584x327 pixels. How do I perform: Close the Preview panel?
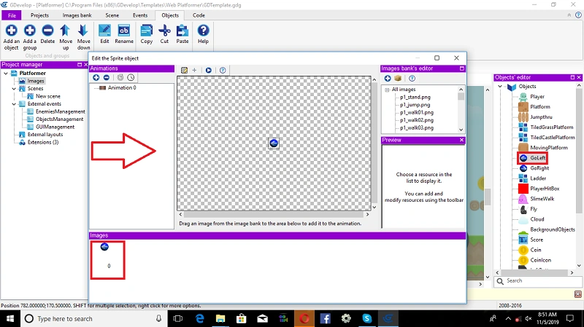[x=461, y=140]
